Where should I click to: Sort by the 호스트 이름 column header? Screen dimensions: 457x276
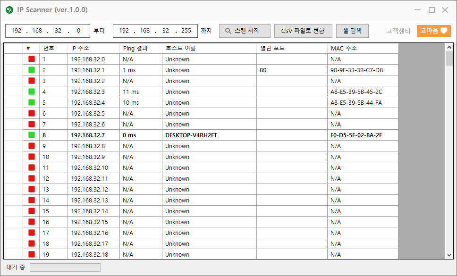pos(209,48)
